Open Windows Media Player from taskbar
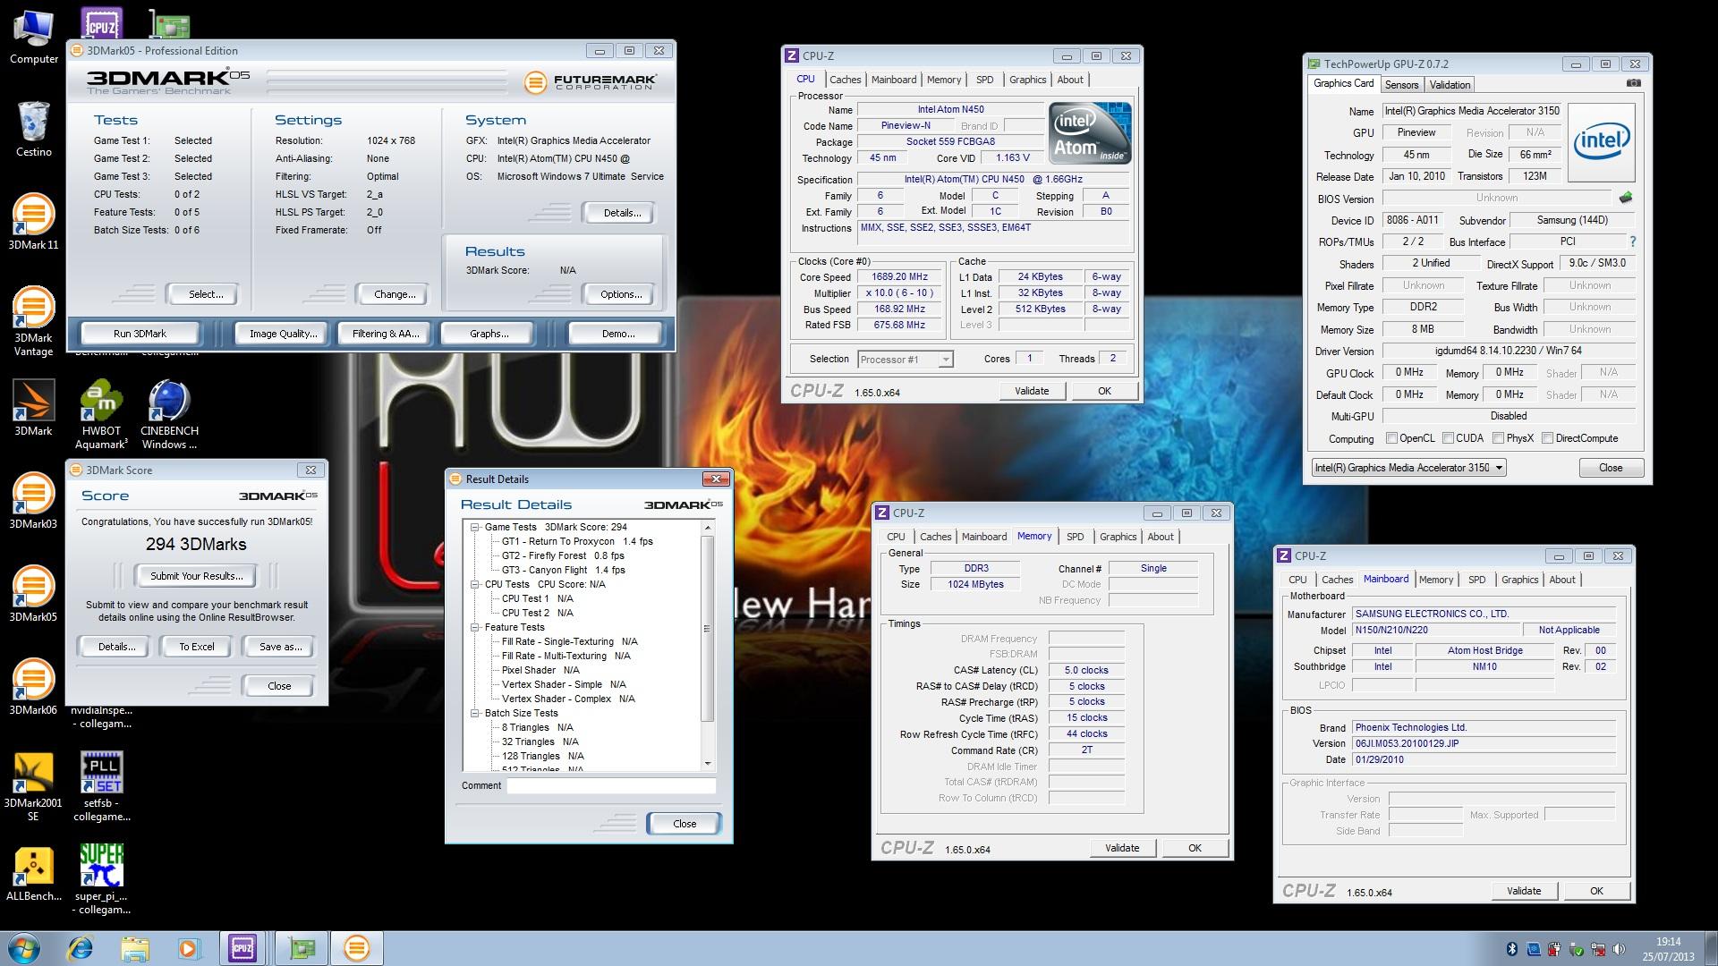 [189, 947]
